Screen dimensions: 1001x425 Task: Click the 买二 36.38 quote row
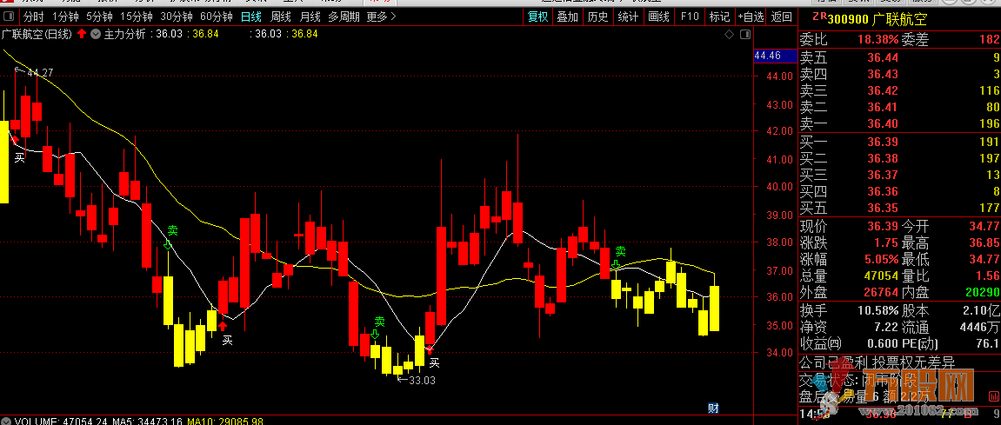(x=899, y=157)
